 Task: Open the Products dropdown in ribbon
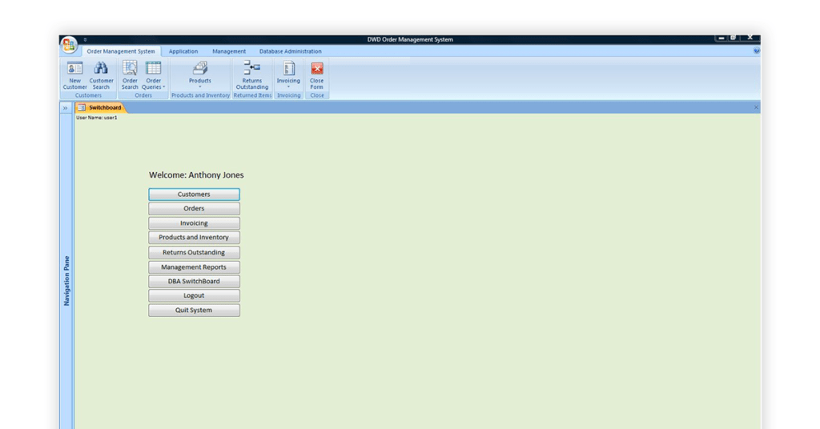[x=199, y=84]
